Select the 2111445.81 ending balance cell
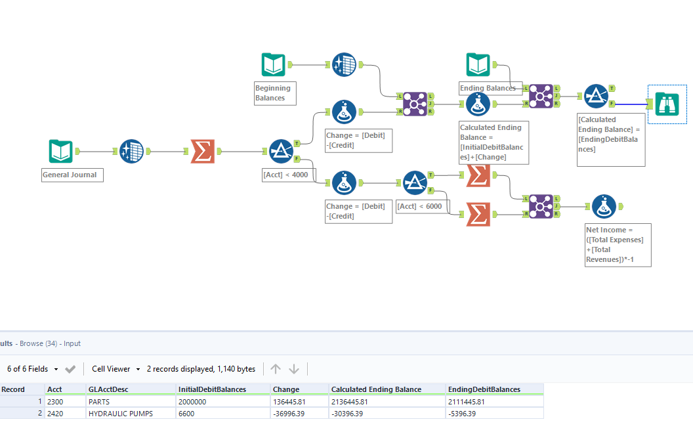This screenshot has height=432, width=693. click(x=495, y=402)
